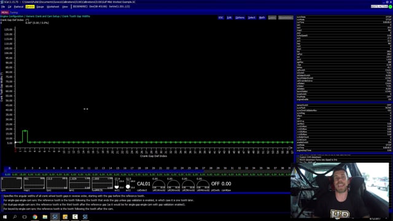Screen dimensions: 393x221
Task: Click the fourth knock dial gauge
Action: pos(203,184)
